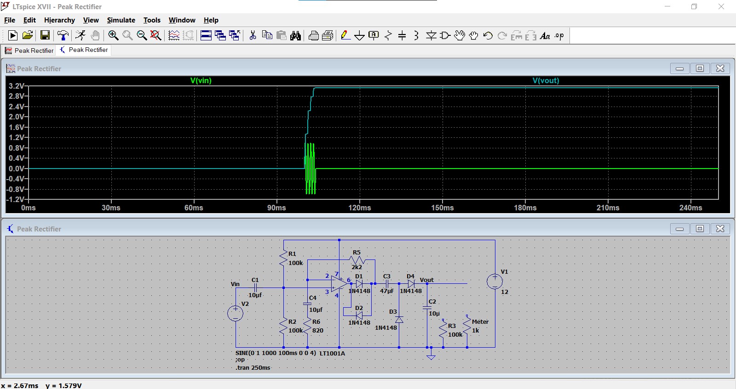Click the Cut scissors icon
Image resolution: width=736 pixels, height=389 pixels.
253,35
